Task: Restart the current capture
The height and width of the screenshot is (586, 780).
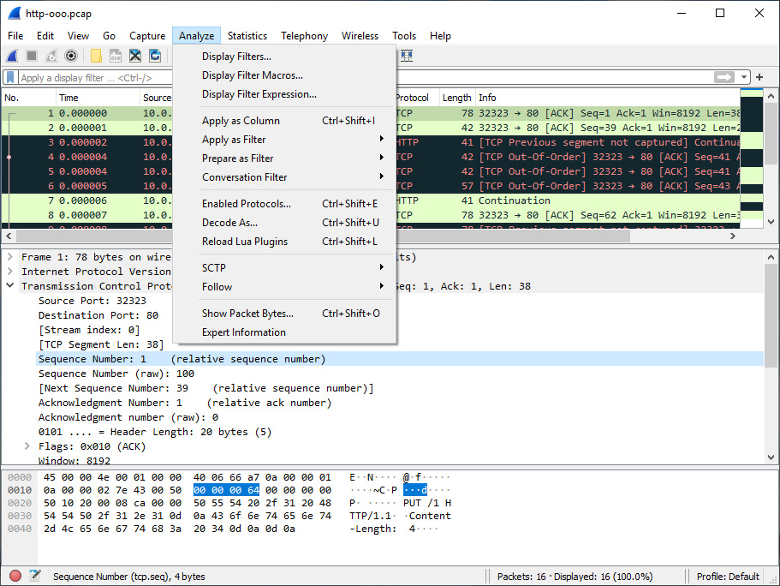Action: [51, 56]
